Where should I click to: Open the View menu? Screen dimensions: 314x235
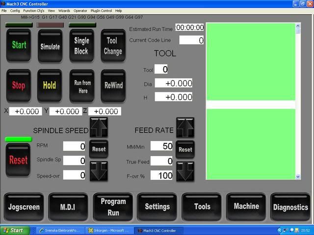pyautogui.click(x=51, y=11)
